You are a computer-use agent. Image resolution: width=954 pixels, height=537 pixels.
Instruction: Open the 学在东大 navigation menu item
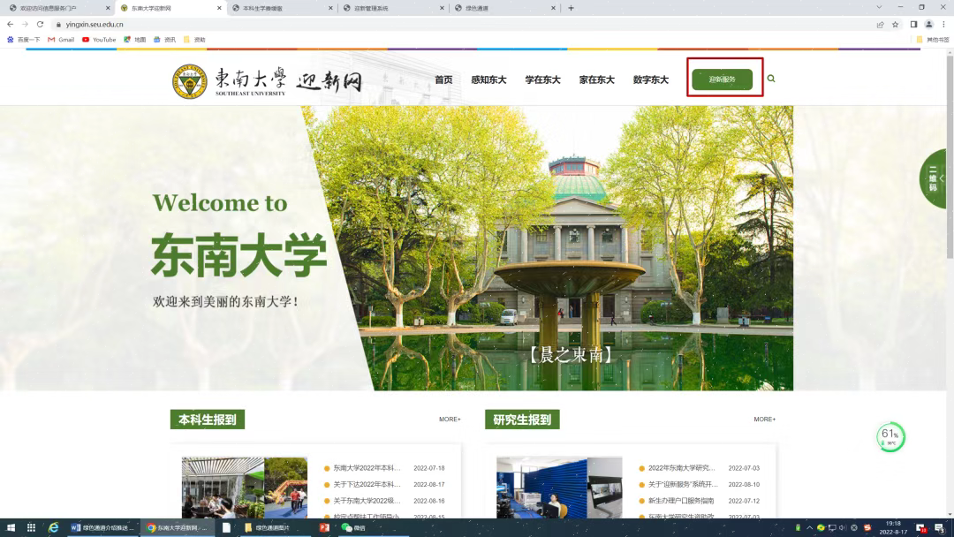click(542, 79)
